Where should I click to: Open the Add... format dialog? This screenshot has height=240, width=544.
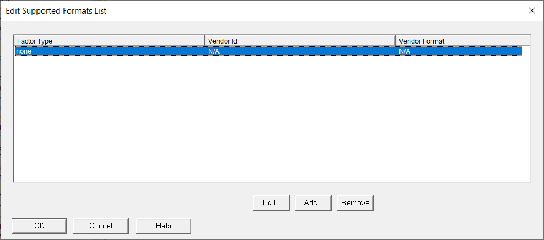[x=313, y=202]
